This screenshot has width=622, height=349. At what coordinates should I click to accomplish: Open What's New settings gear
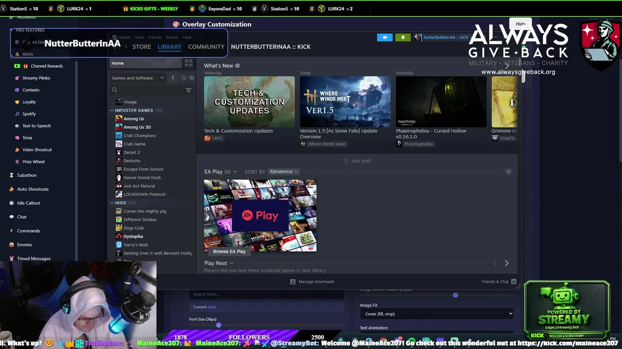238,65
